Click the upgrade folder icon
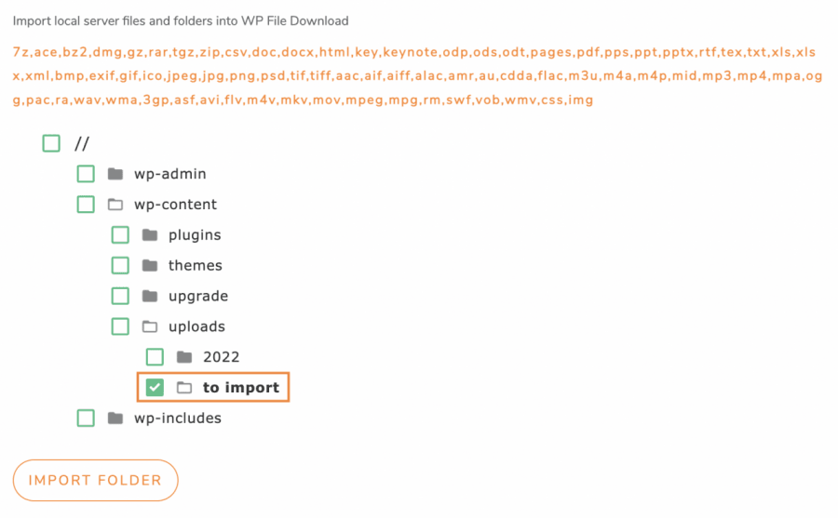 149,297
